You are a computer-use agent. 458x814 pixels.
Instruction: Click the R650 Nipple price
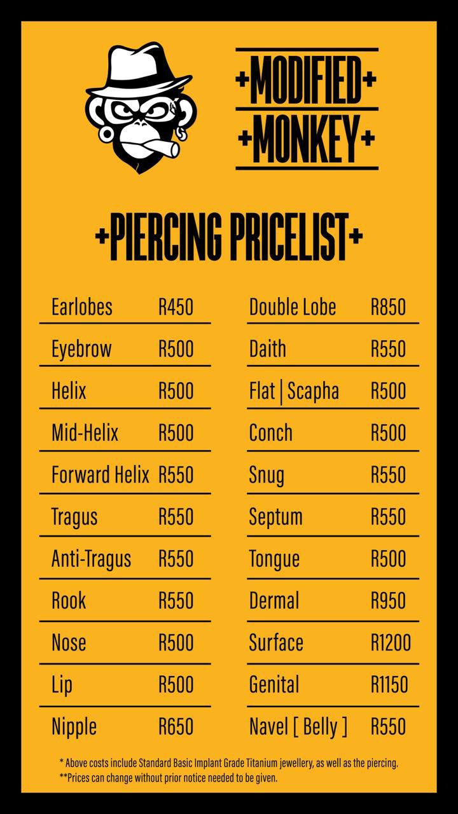coord(176,727)
